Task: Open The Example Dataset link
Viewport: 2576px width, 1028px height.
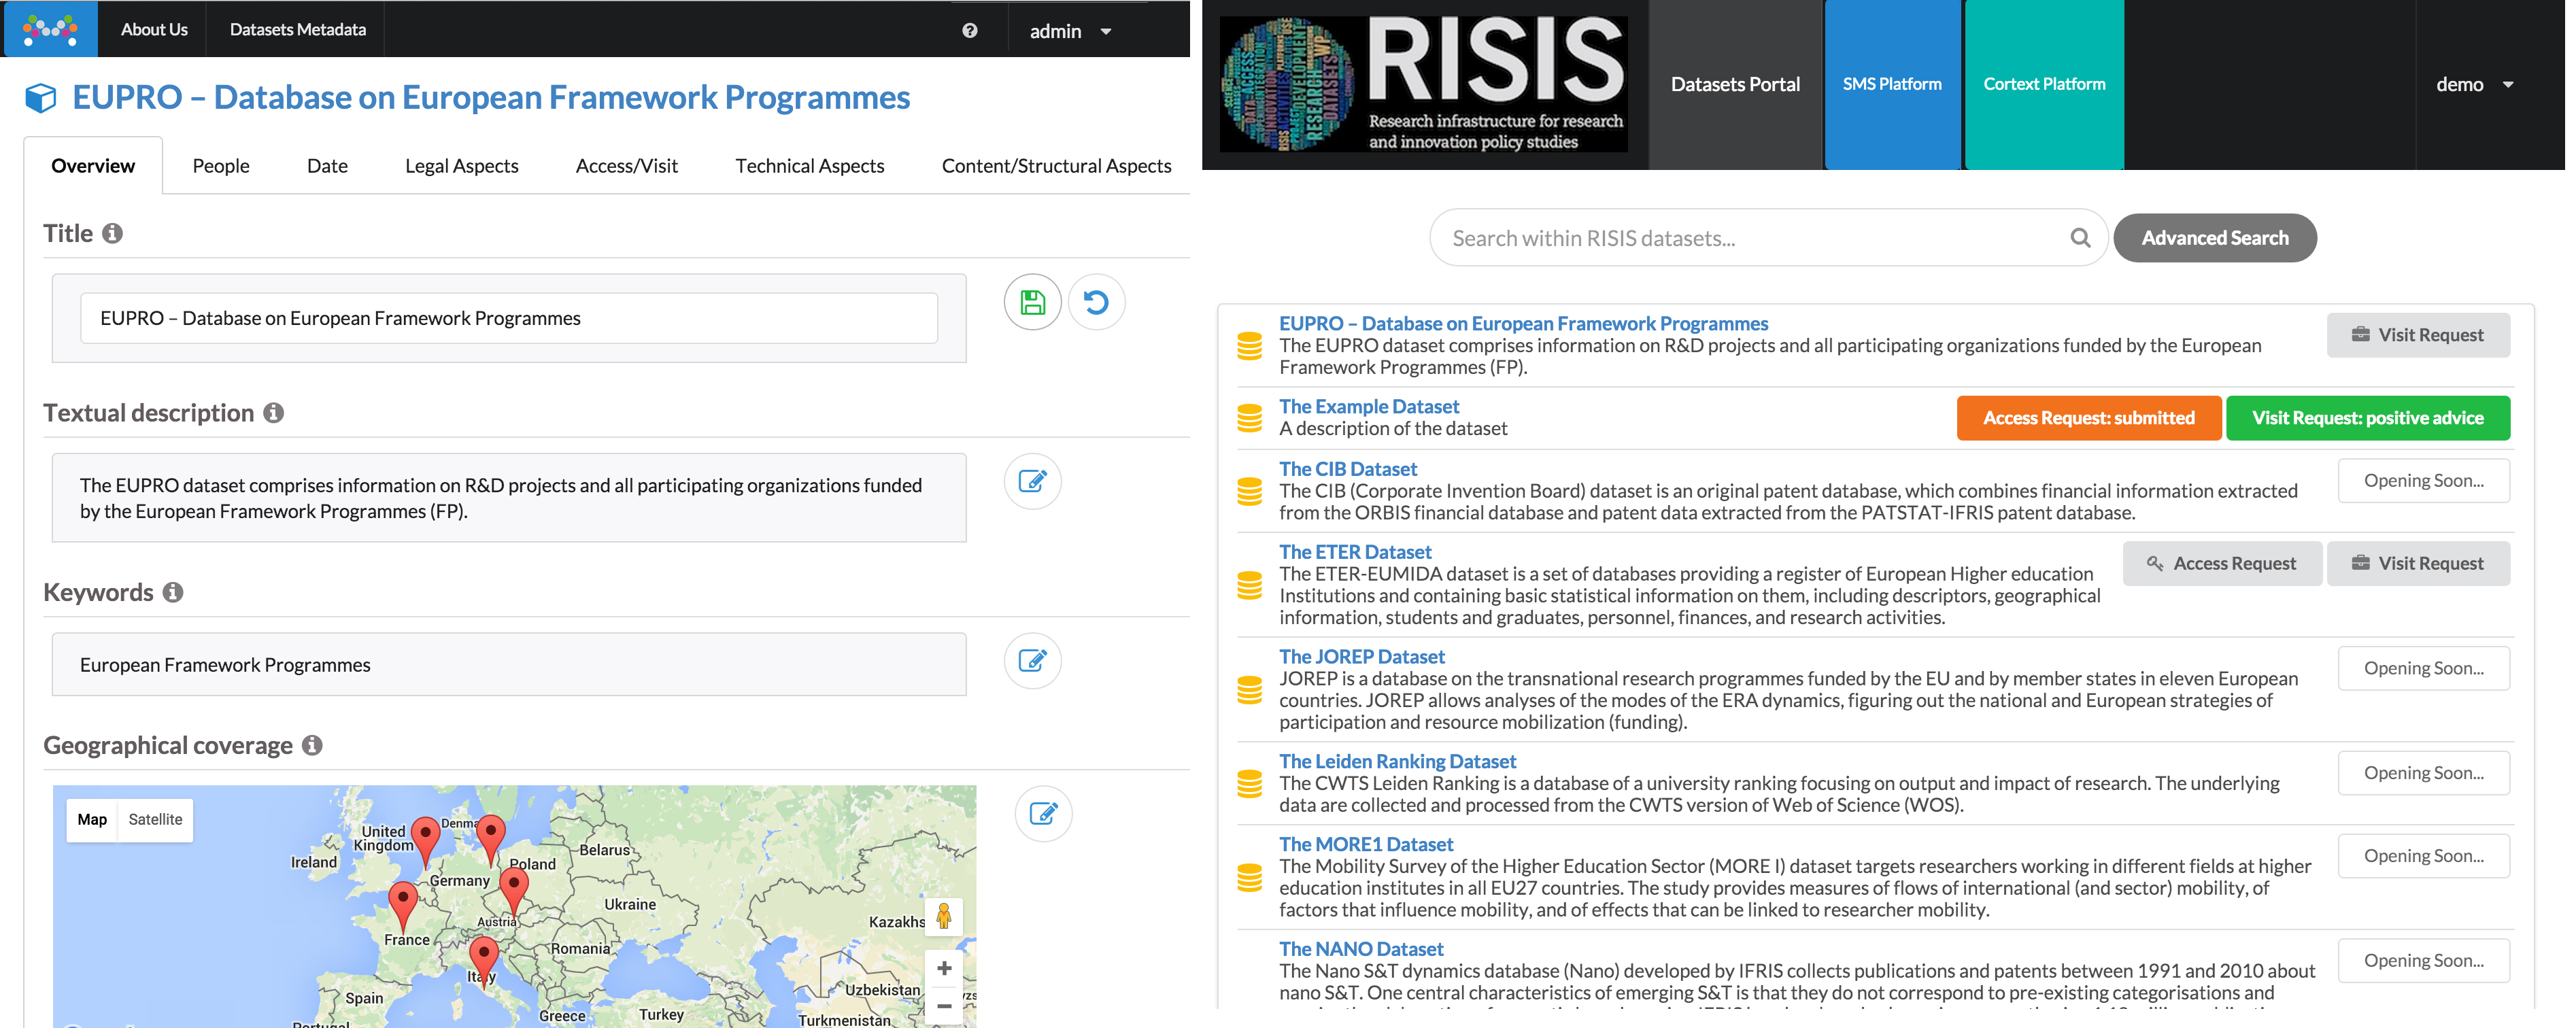Action: (1369, 407)
